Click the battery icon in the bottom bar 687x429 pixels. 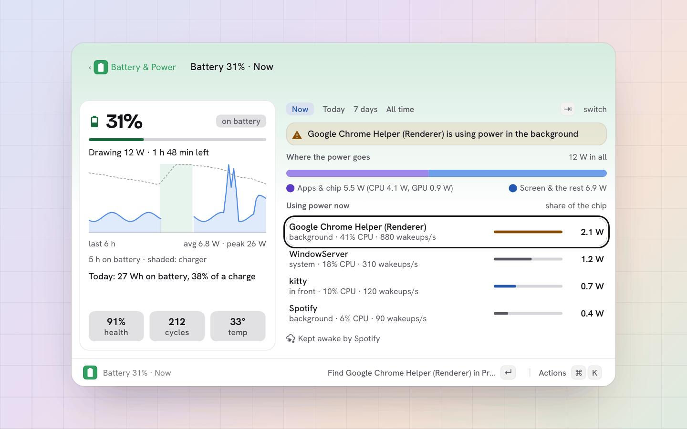coord(90,373)
